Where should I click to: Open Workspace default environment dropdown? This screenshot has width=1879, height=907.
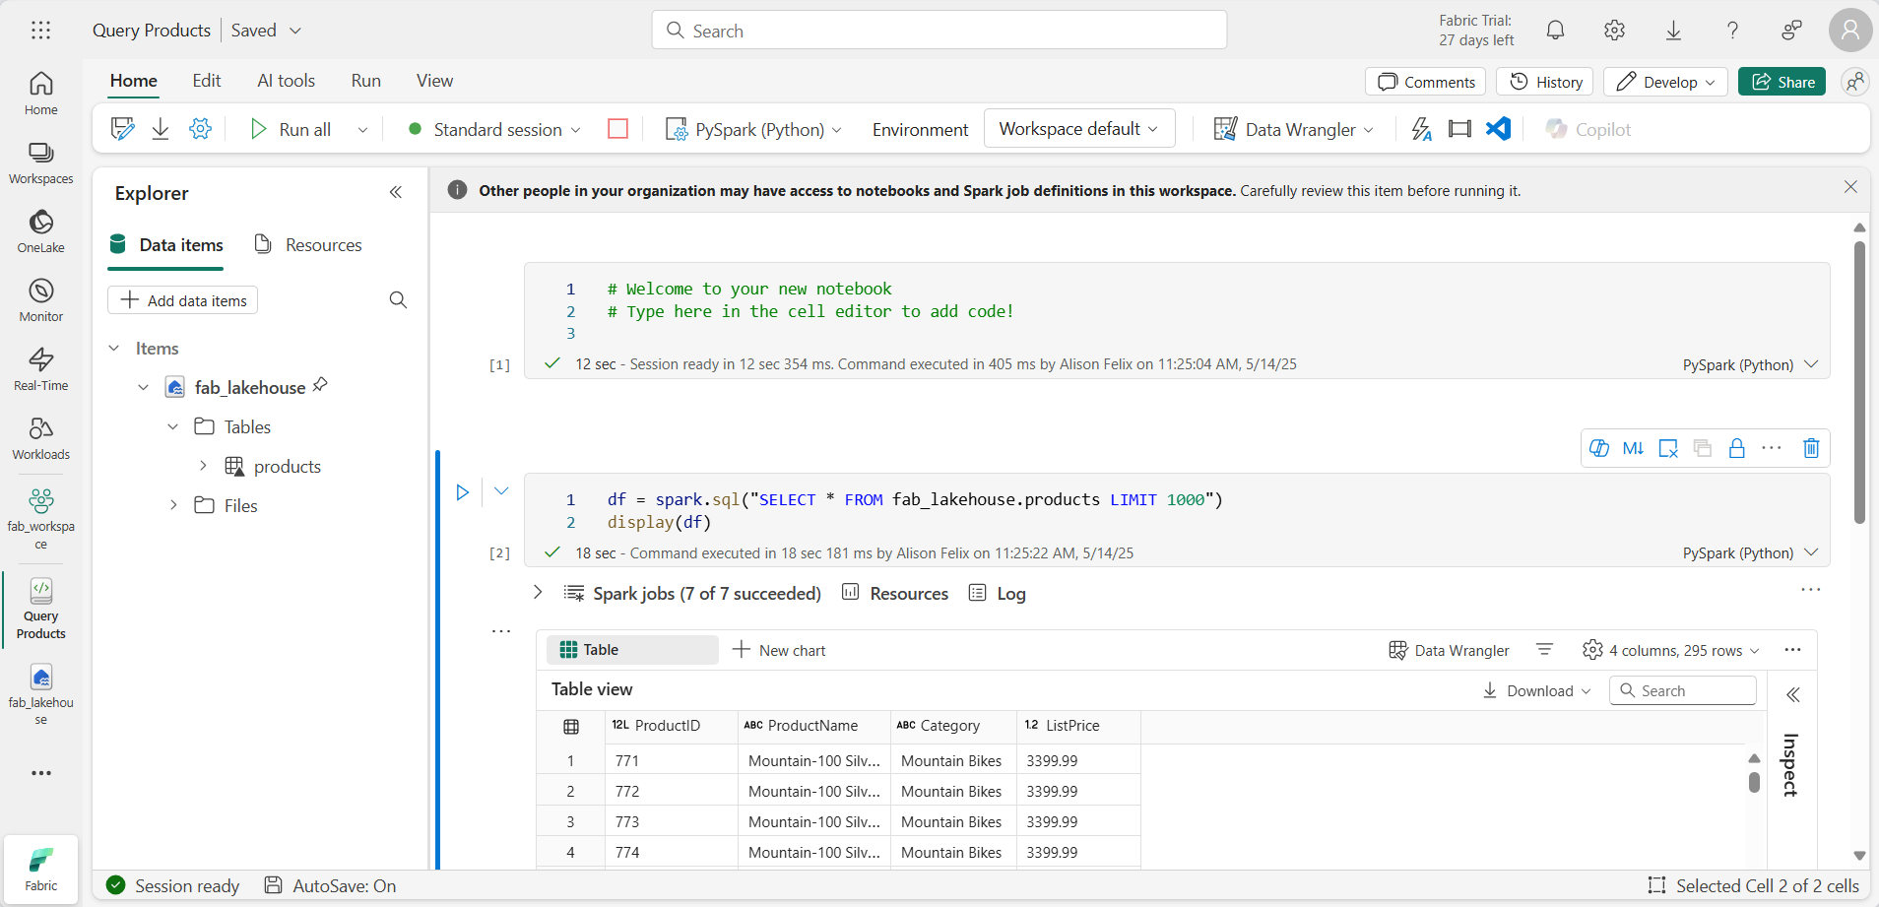(1079, 129)
